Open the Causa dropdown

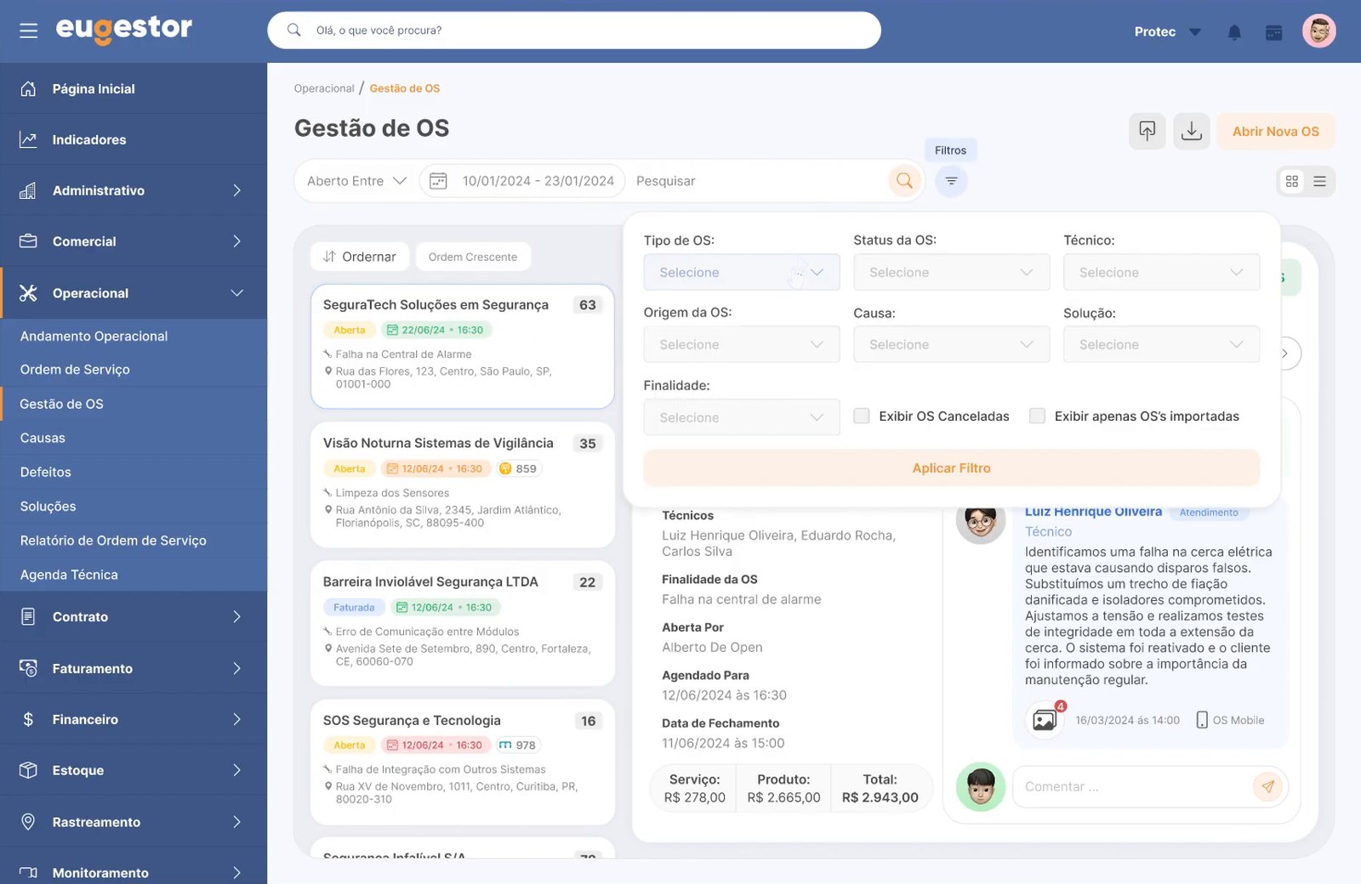coord(952,344)
